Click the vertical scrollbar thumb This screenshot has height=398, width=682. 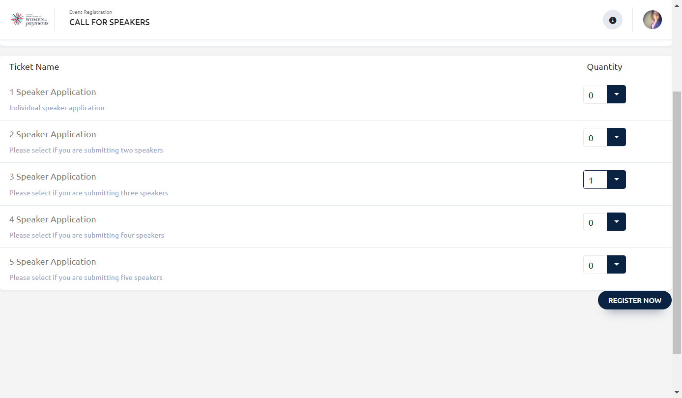[x=677, y=222]
